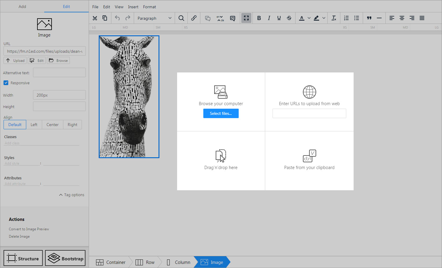Open the text color dropdown arrow
This screenshot has height=268, width=442.
click(309, 18)
